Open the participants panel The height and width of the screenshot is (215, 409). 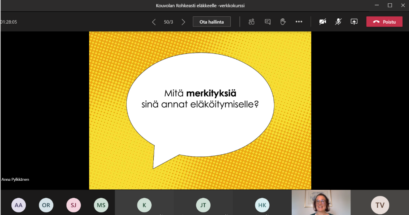click(x=252, y=22)
